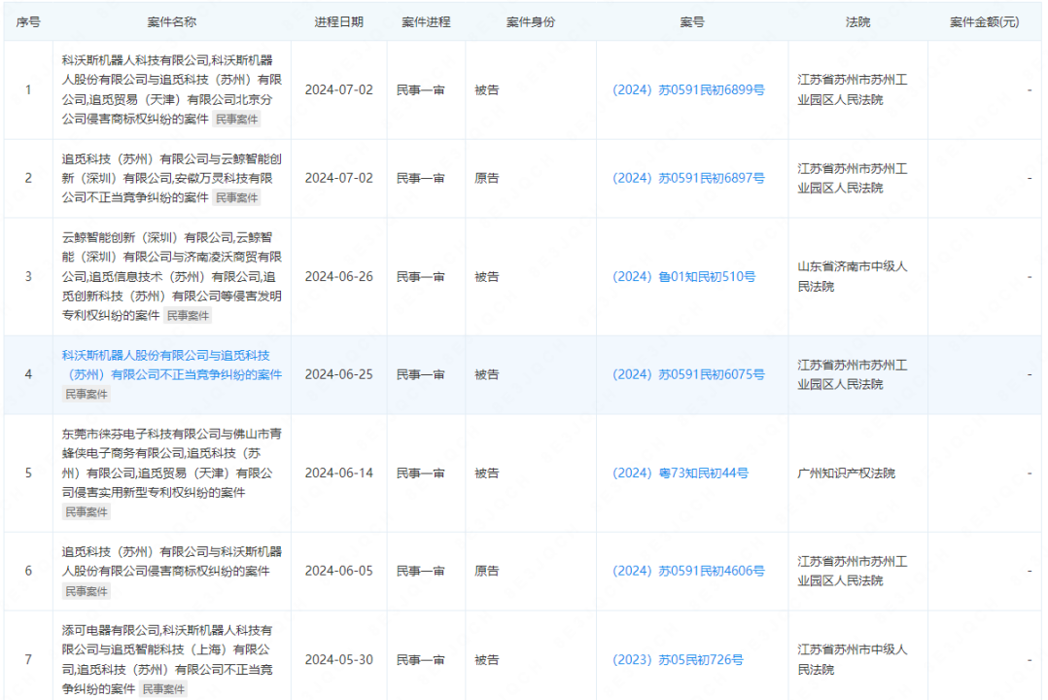Click date 2024-06-25 in row 4
The width and height of the screenshot is (1048, 700).
point(339,375)
